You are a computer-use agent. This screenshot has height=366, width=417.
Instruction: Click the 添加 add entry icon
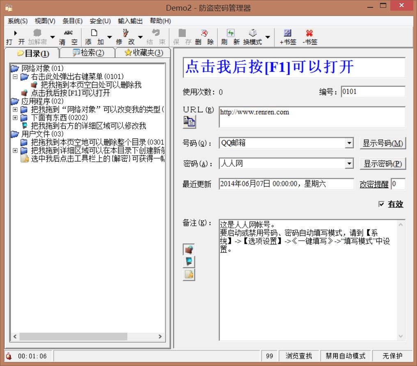point(94,37)
